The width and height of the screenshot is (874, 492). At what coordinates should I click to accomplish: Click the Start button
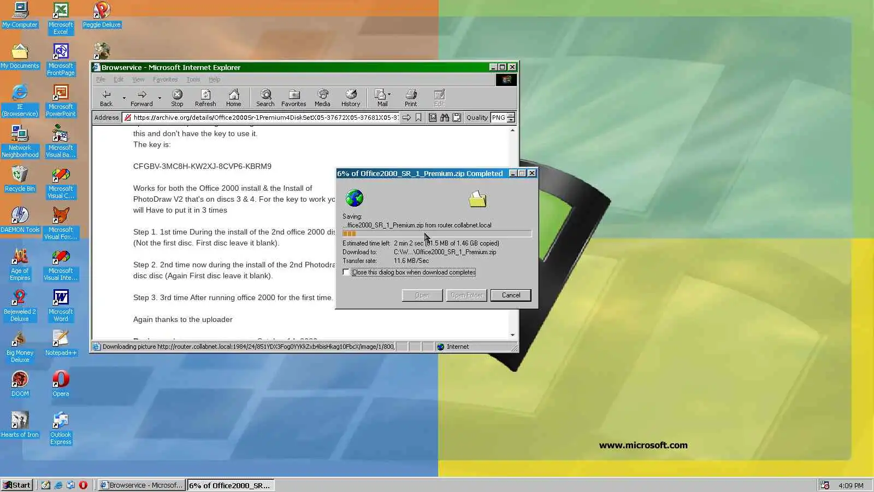coord(17,485)
